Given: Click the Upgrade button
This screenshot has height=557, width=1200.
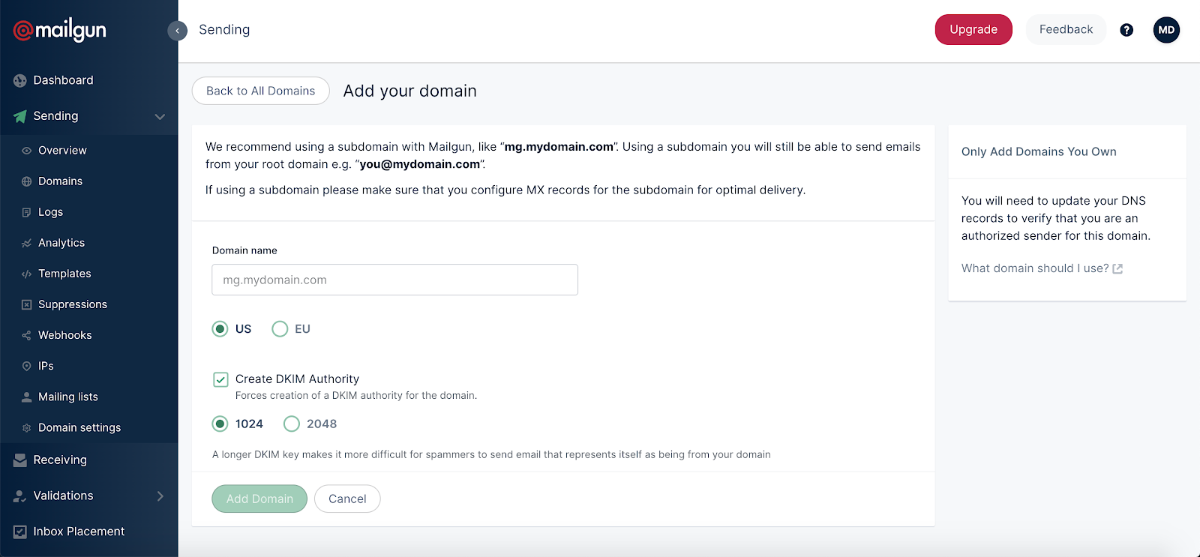Looking at the screenshot, I should (973, 30).
